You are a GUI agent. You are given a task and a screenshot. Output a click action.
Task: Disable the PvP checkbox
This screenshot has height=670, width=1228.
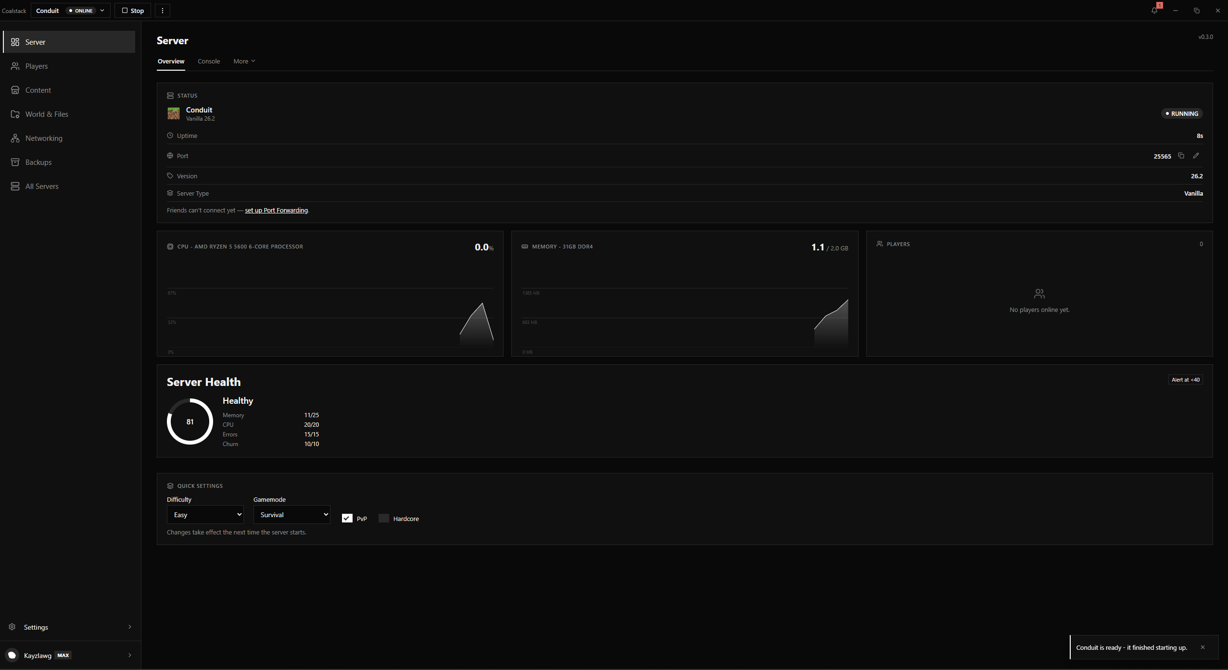click(x=347, y=518)
